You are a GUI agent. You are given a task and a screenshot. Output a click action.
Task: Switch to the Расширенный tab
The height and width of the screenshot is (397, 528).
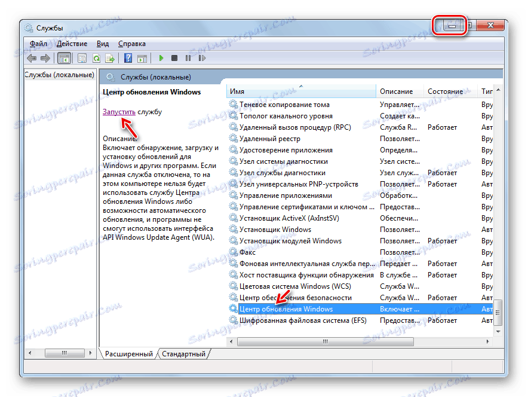coord(128,354)
